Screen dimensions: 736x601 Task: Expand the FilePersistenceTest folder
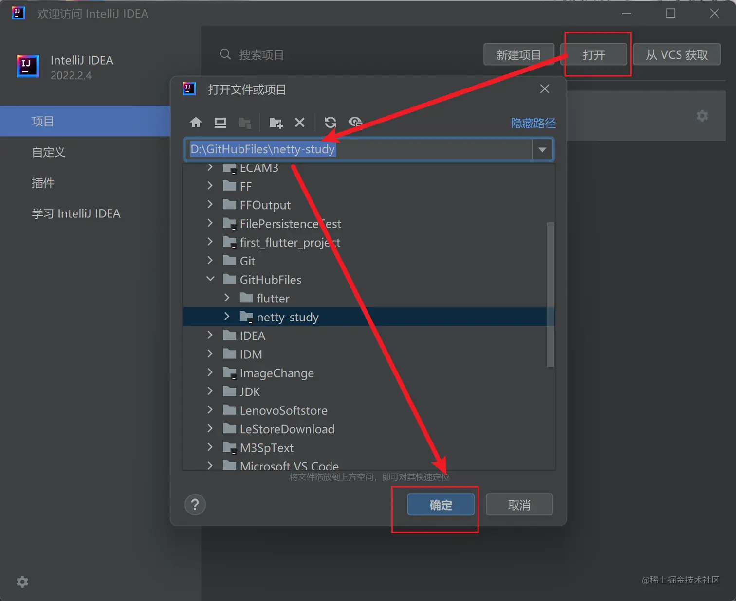[210, 223]
